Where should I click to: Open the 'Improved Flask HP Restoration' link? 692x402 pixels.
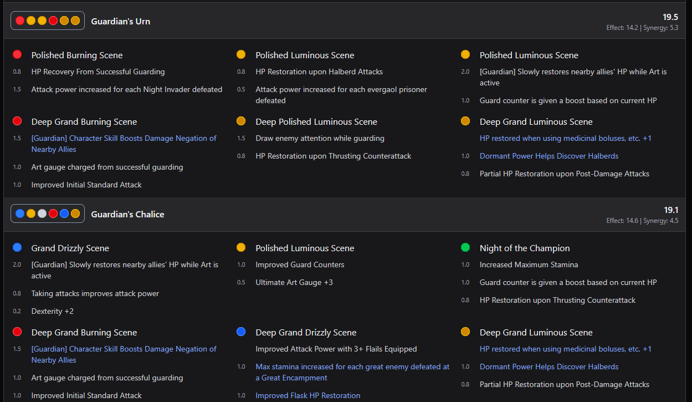pyautogui.click(x=308, y=395)
